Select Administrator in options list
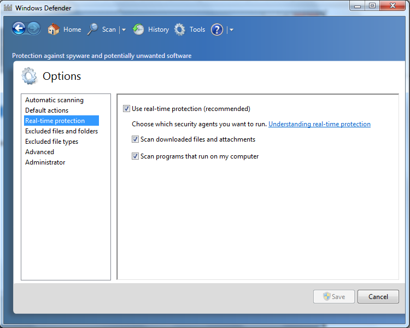This screenshot has width=410, height=328. coord(45,162)
